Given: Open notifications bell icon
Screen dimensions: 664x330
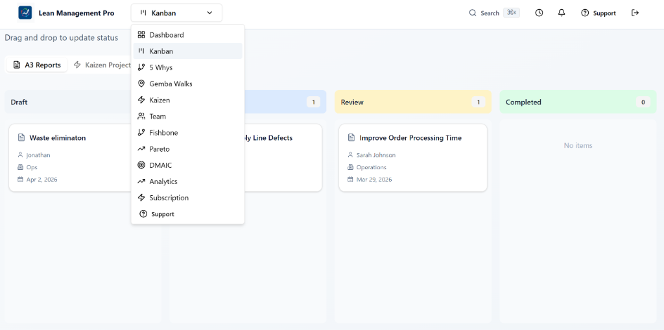Looking at the screenshot, I should pyautogui.click(x=562, y=13).
